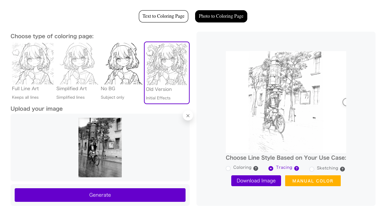This screenshot has height=210, width=381.
Task: Click the uploaded bicycle photo preview
Action: 100,147
